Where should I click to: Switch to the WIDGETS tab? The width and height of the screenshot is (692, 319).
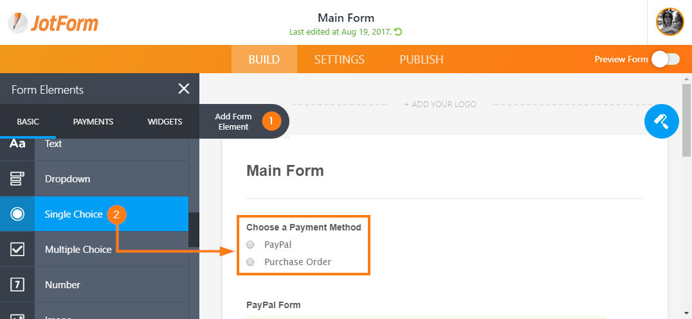pos(165,121)
